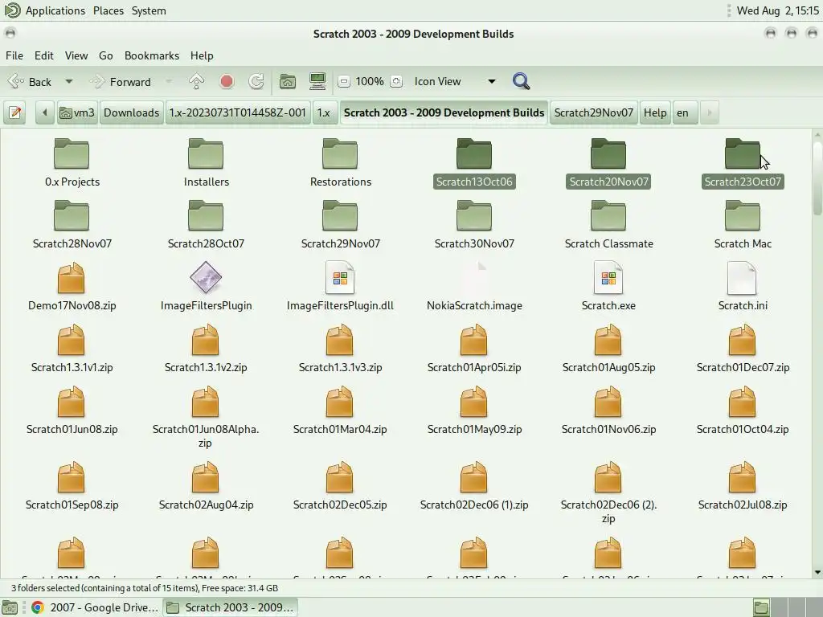Click the 100% zoom level label
Screen dimensions: 823x617
tap(370, 81)
